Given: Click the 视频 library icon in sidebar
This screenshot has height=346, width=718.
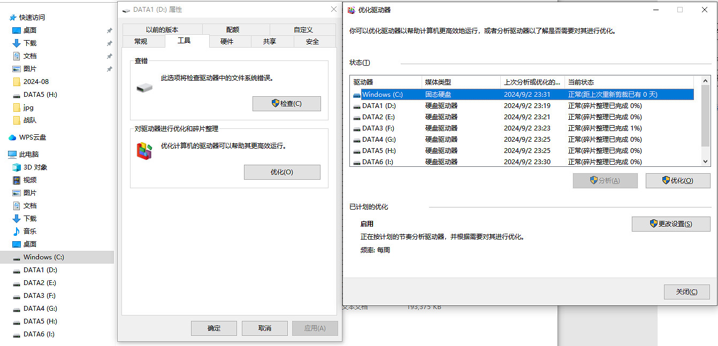Looking at the screenshot, I should tap(17, 180).
